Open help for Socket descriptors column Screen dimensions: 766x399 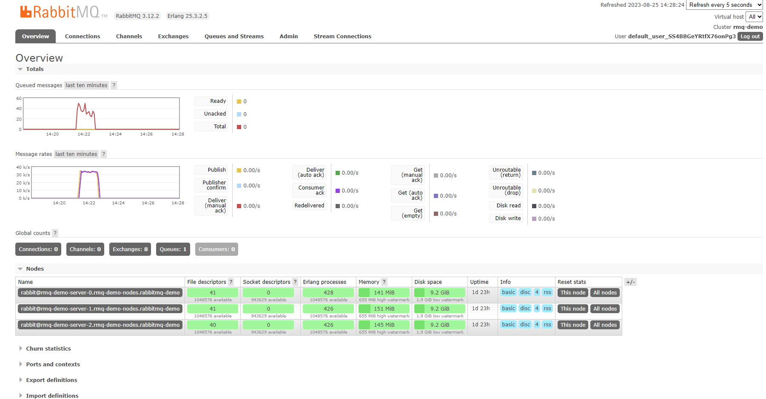(295, 282)
